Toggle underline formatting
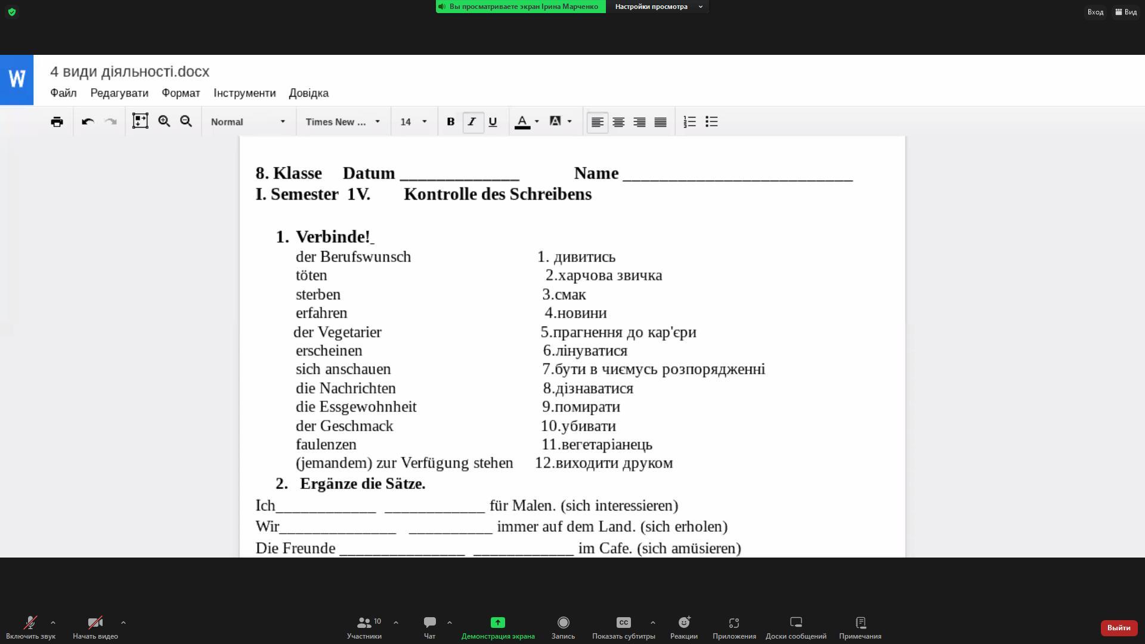Viewport: 1145px width, 644px height. pos(493,122)
